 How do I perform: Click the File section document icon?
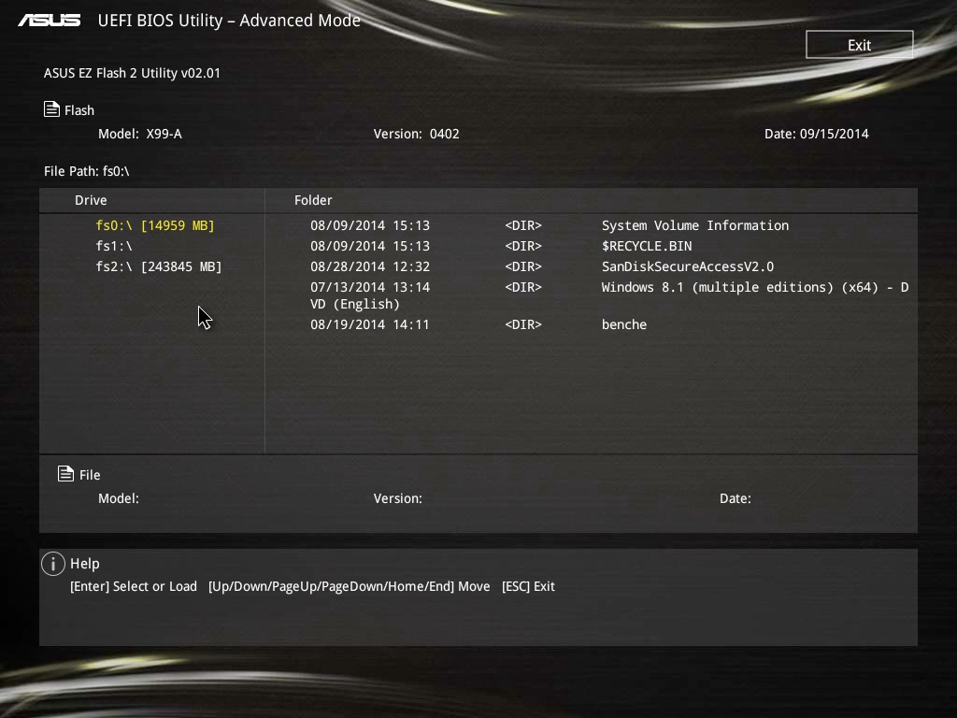pyautogui.click(x=66, y=474)
